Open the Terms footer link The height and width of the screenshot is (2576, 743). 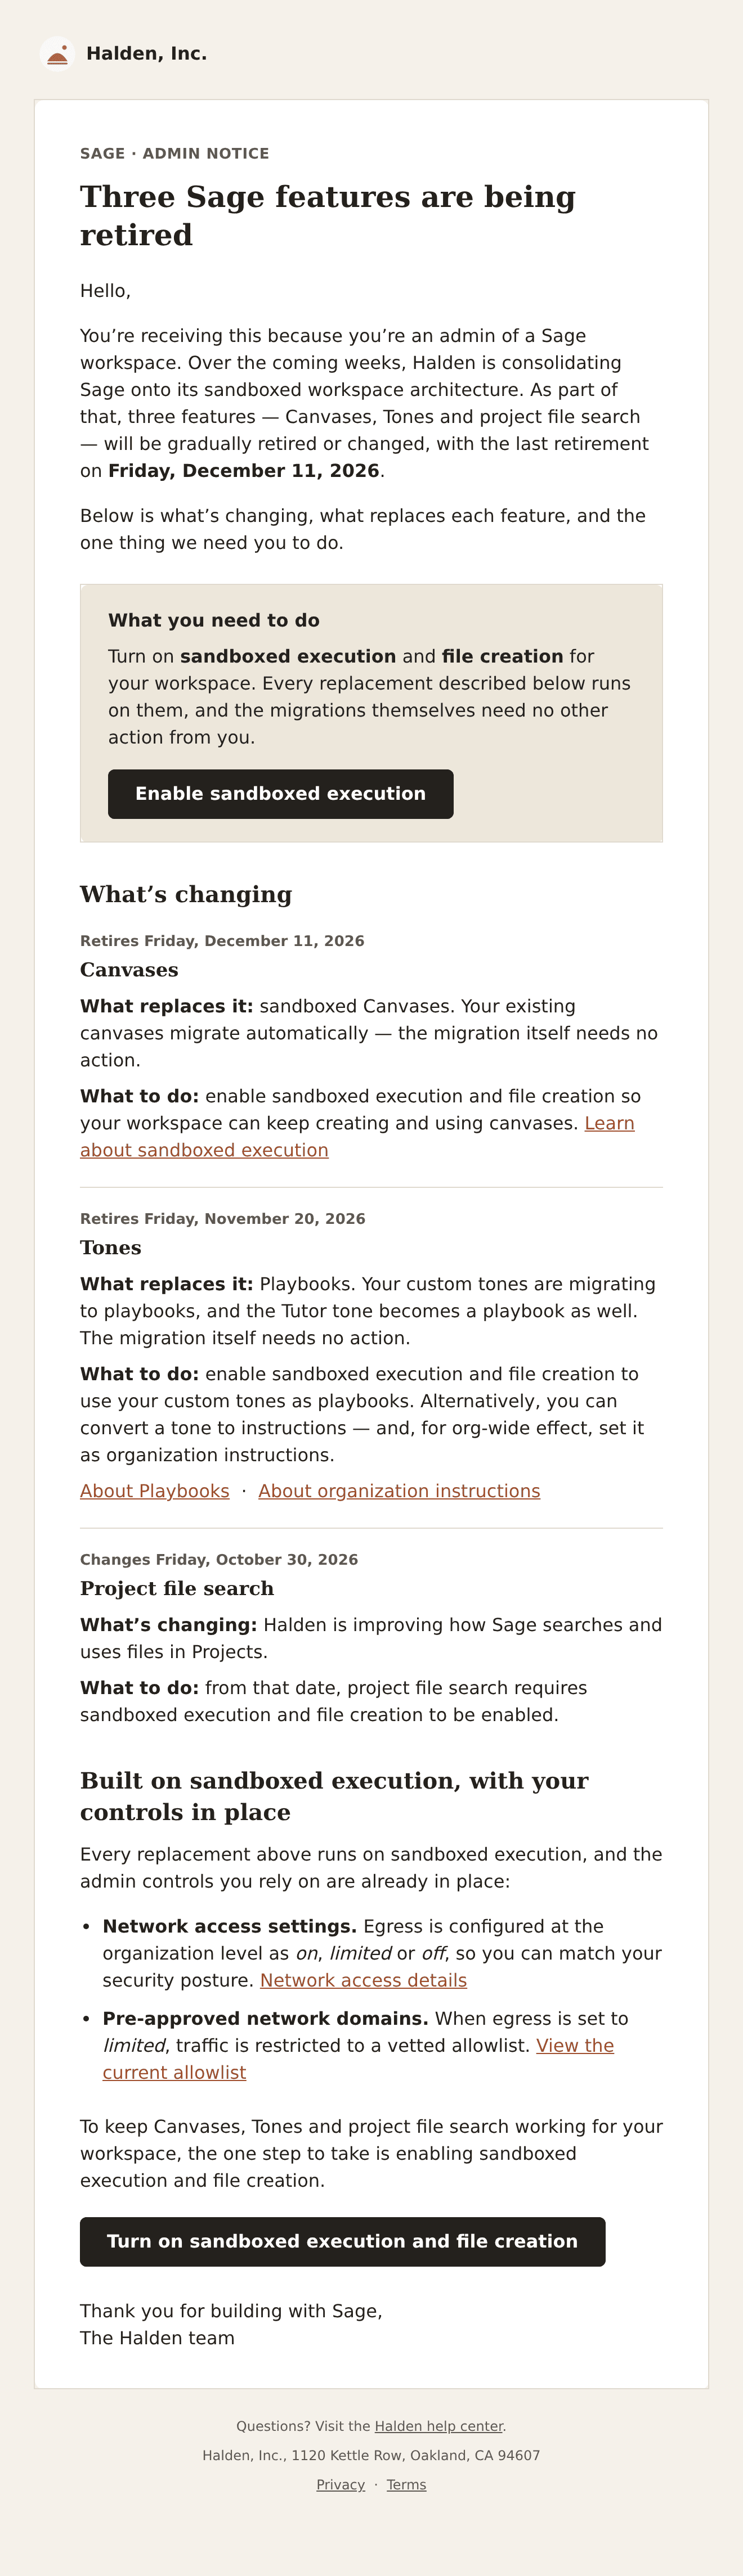[406, 2484]
